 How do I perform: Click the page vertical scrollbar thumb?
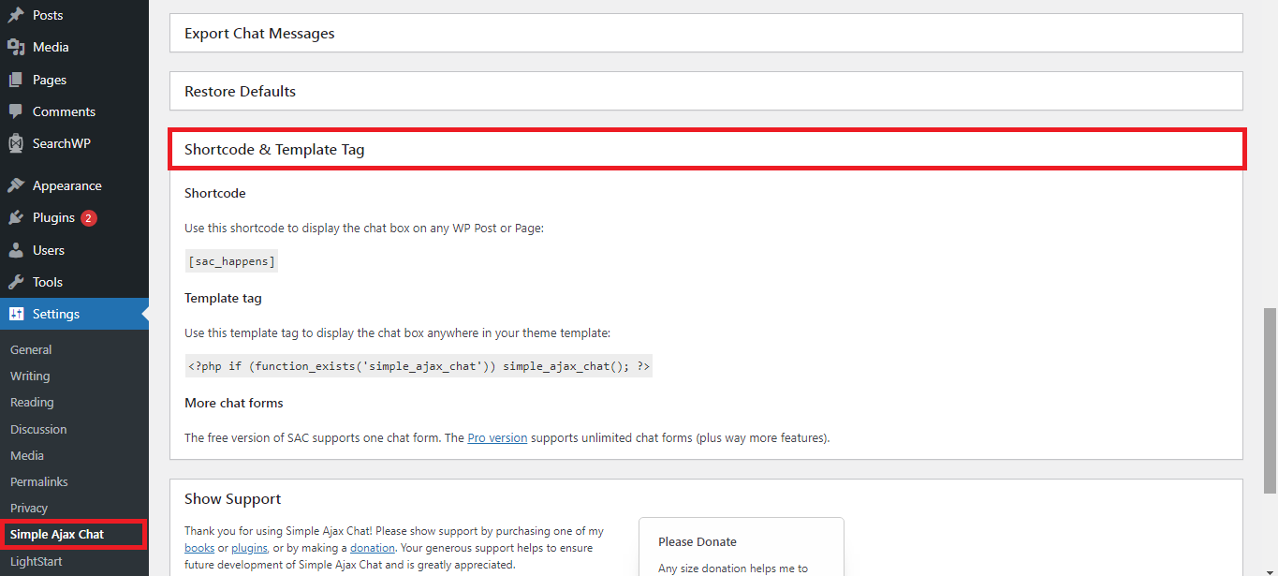coord(1271,400)
